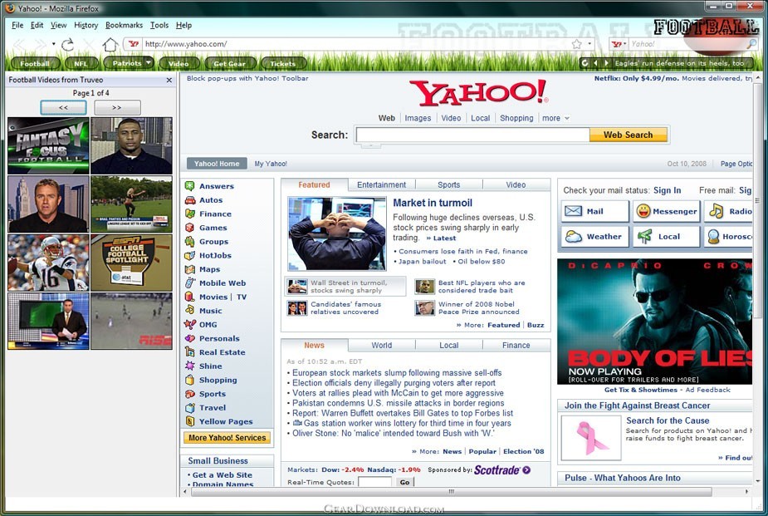768x516 pixels.
Task: Close the Football Videos sidebar
Action: (x=169, y=80)
